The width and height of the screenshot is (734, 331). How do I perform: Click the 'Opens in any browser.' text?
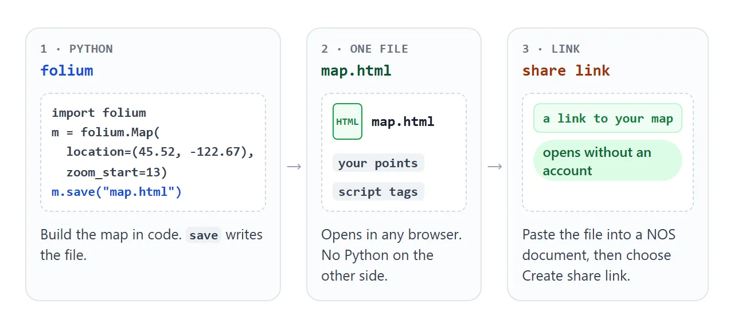pos(392,234)
